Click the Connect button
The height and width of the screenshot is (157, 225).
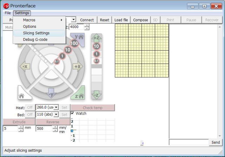pos(87,20)
